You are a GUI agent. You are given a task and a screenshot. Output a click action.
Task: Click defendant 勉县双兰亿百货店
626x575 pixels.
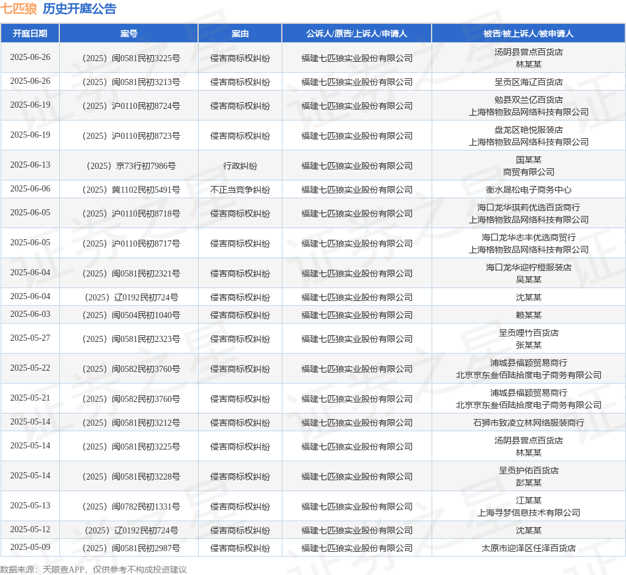529,100
